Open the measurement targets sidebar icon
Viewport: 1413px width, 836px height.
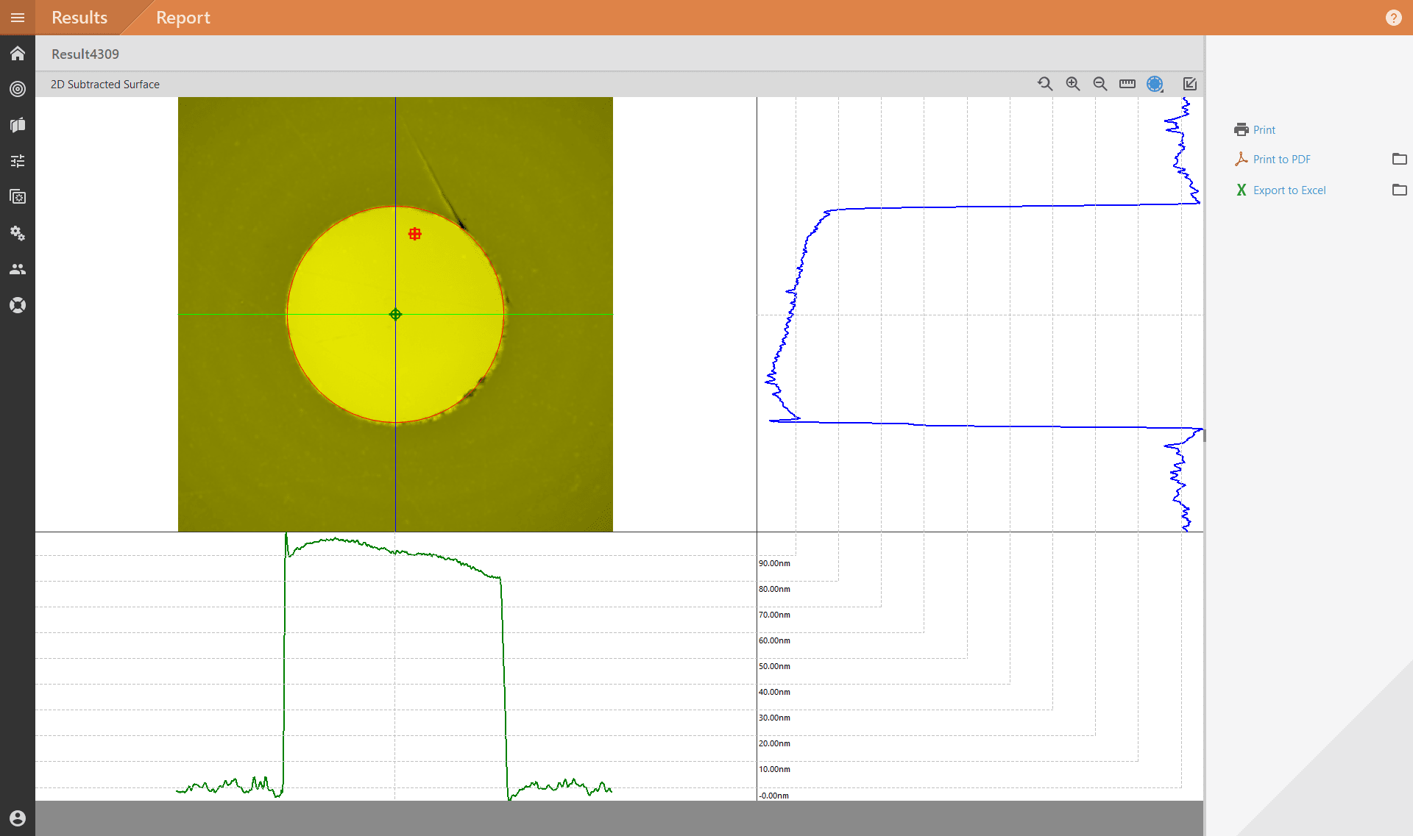click(18, 89)
